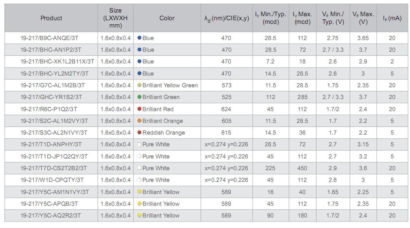Select product 19-217/T7D-CS2T2B2/3T

point(54,168)
